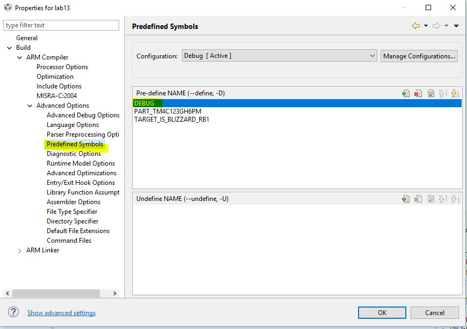
Task: Select General in the tree
Action: coord(27,38)
